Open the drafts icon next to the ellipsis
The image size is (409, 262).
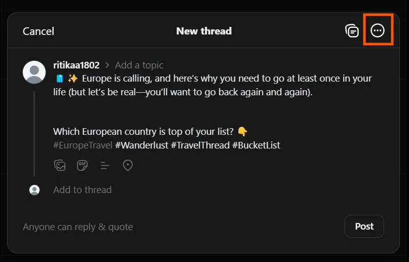coord(352,31)
